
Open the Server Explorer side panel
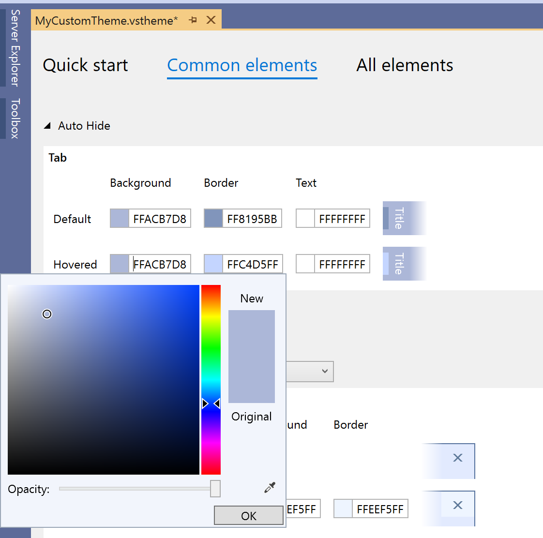click(15, 47)
